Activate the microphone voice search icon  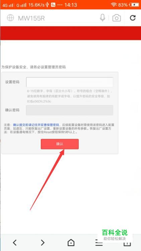pyautogui.click(x=102, y=17)
